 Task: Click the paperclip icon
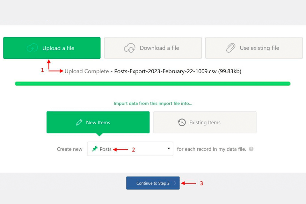231,48
